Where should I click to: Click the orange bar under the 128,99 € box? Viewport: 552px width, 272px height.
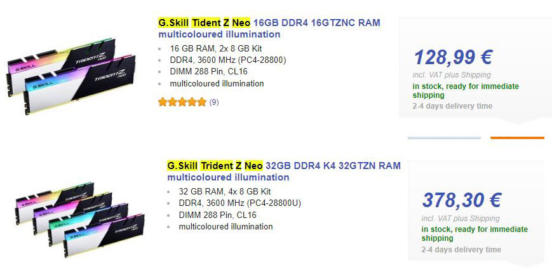[517, 137]
